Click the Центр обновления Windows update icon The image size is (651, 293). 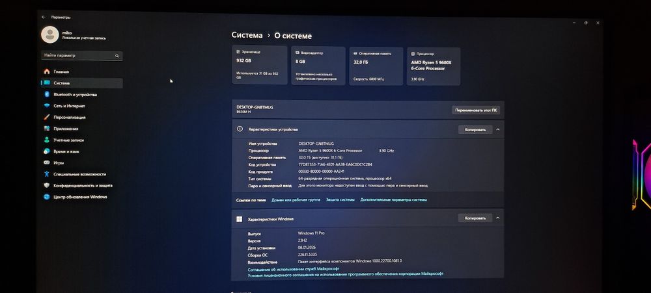[x=47, y=197]
